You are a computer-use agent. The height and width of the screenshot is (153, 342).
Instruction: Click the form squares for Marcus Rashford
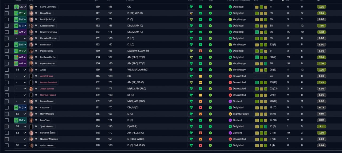(261, 82)
